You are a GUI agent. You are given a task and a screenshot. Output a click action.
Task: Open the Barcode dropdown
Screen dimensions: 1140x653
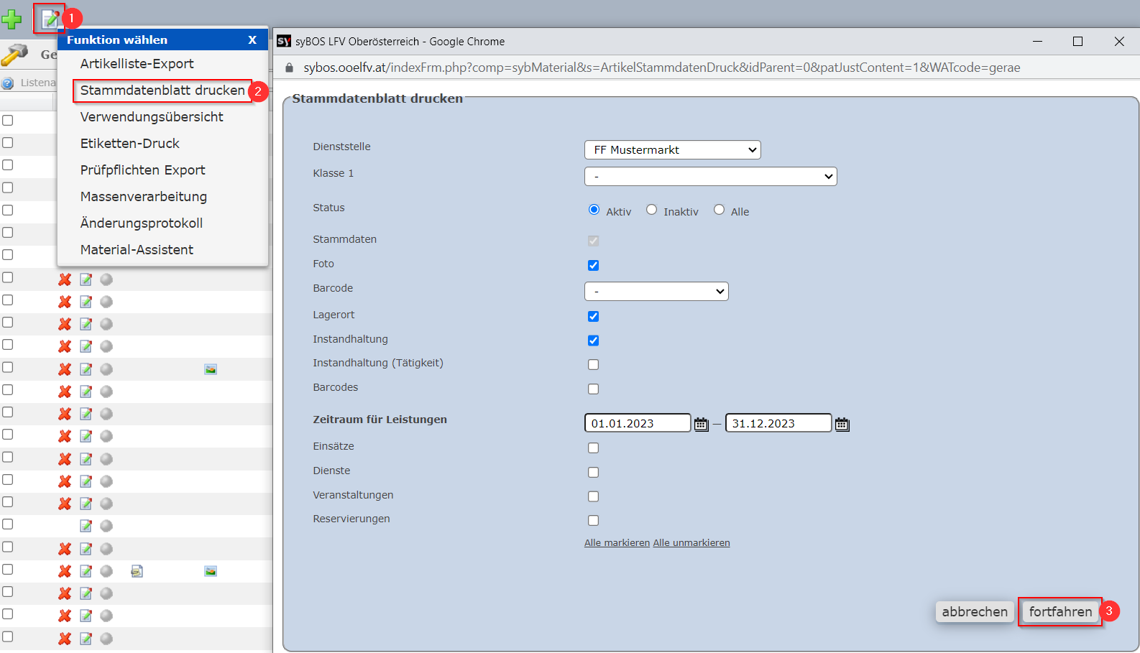click(x=656, y=291)
